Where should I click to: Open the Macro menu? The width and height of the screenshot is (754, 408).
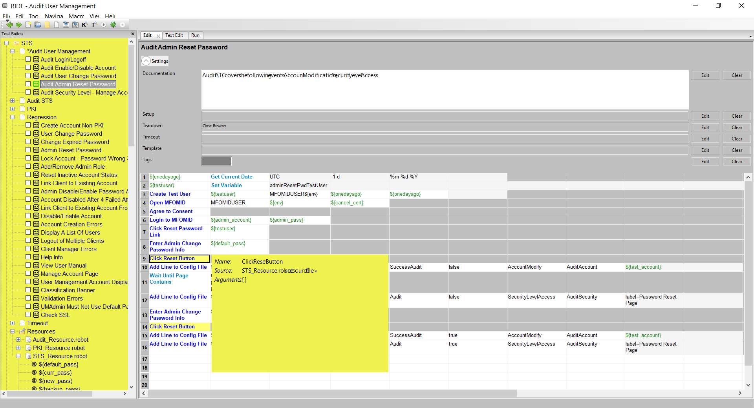click(x=76, y=16)
